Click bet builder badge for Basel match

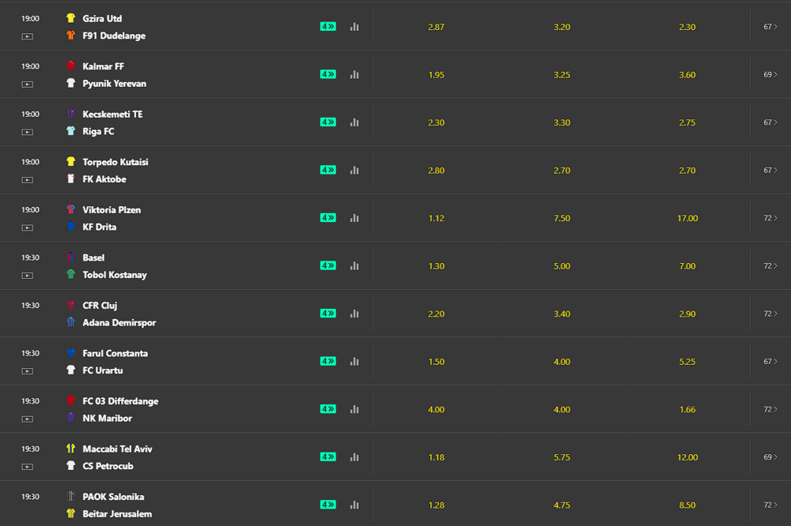coord(328,265)
